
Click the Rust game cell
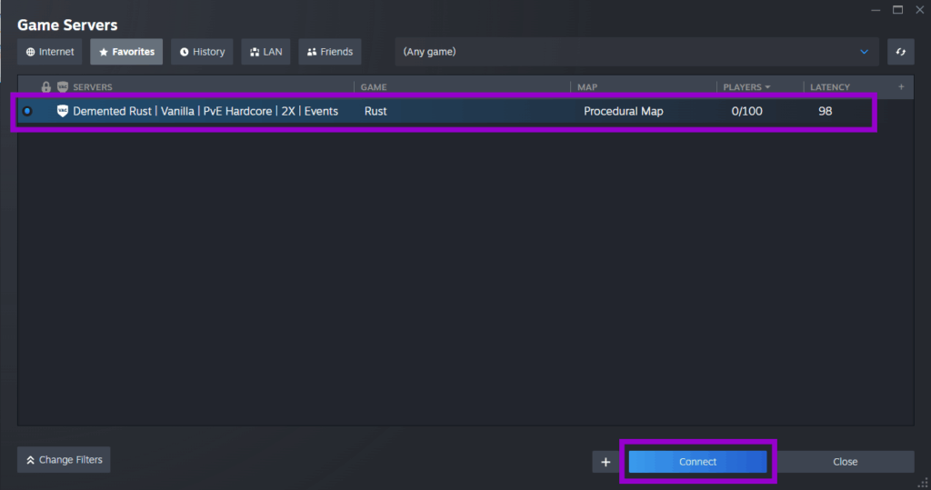click(375, 111)
